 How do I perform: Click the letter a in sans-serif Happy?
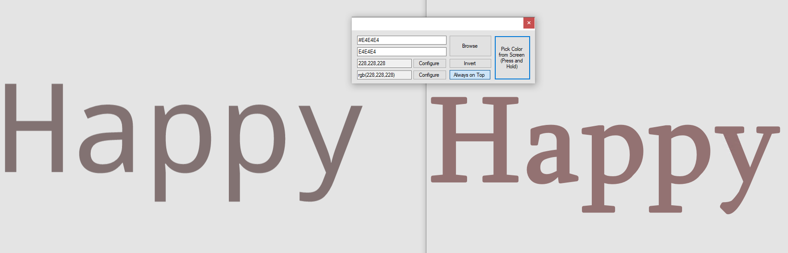tap(106, 139)
